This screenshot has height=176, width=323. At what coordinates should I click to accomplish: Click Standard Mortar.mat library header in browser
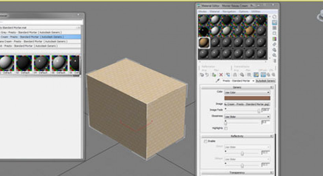coord(40,27)
